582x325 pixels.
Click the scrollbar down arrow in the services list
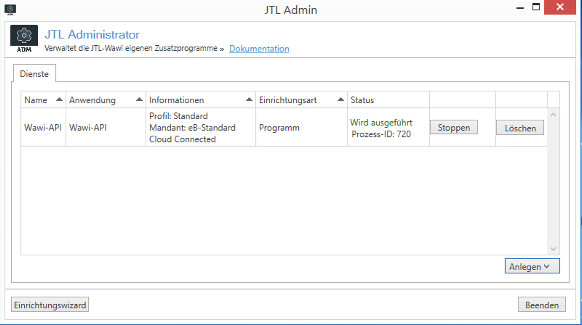point(553,249)
